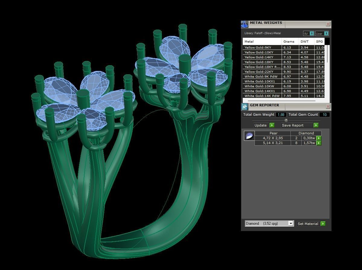Click the 0,30tw weight cell
Screen dimensions: 362x270
[x=309, y=138]
